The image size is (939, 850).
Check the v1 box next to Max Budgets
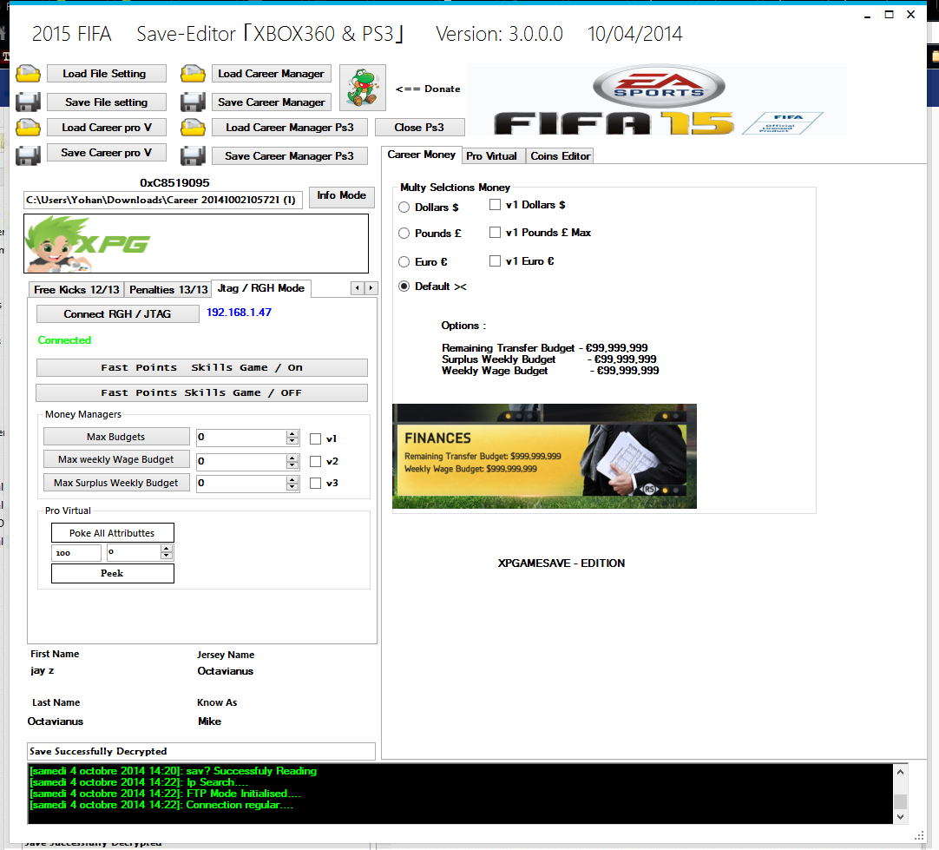pyautogui.click(x=316, y=439)
